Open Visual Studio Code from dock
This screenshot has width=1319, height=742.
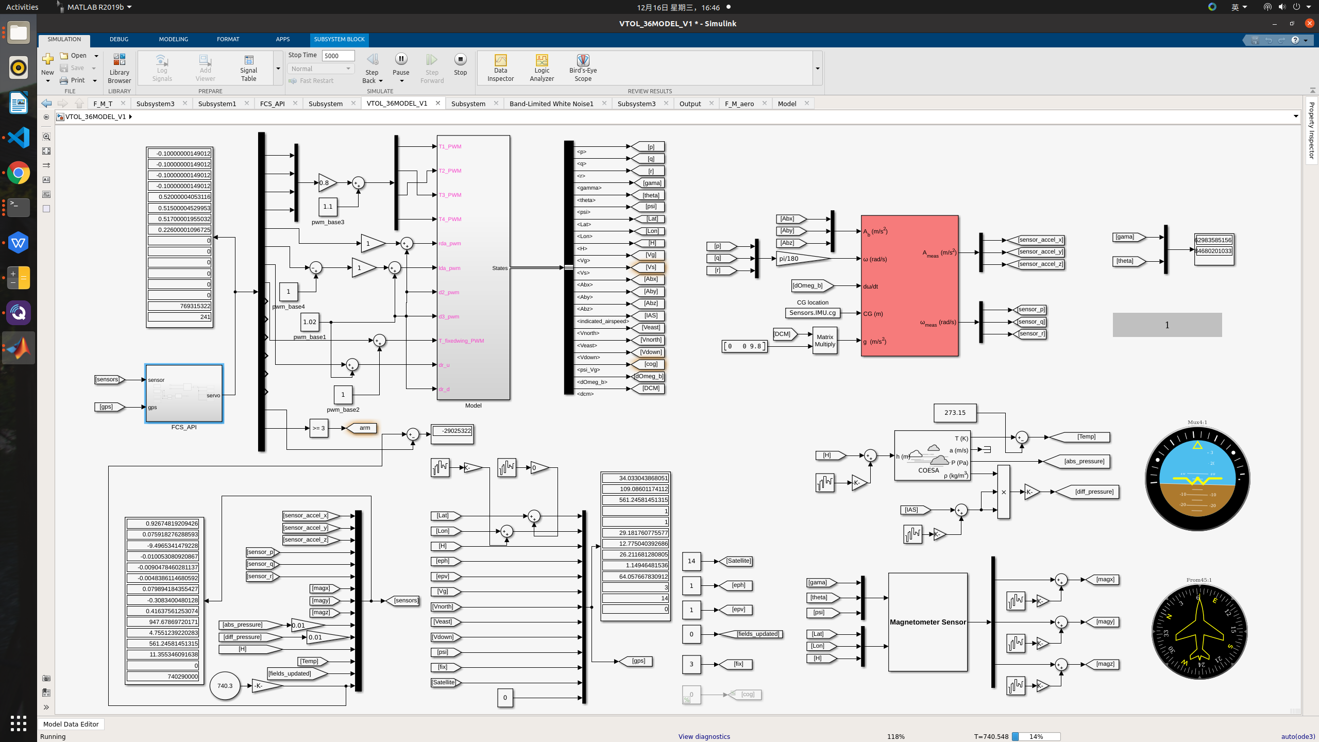tap(19, 138)
